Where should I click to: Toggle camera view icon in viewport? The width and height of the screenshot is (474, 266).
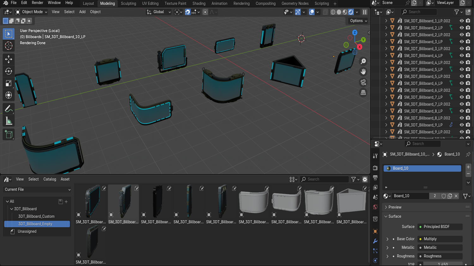pyautogui.click(x=363, y=82)
